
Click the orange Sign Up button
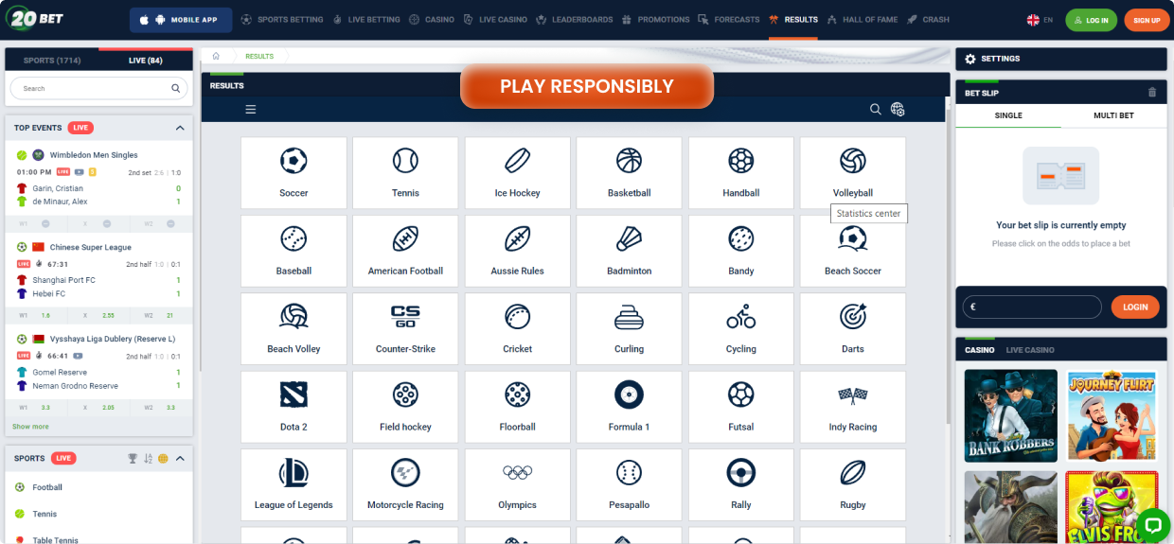(x=1147, y=20)
